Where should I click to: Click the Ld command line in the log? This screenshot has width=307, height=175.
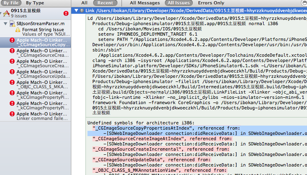pyautogui.click(x=197, y=18)
